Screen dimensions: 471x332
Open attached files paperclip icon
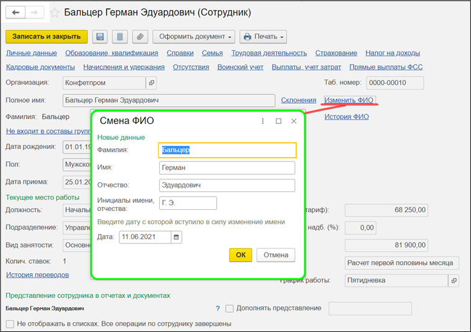pyautogui.click(x=140, y=37)
